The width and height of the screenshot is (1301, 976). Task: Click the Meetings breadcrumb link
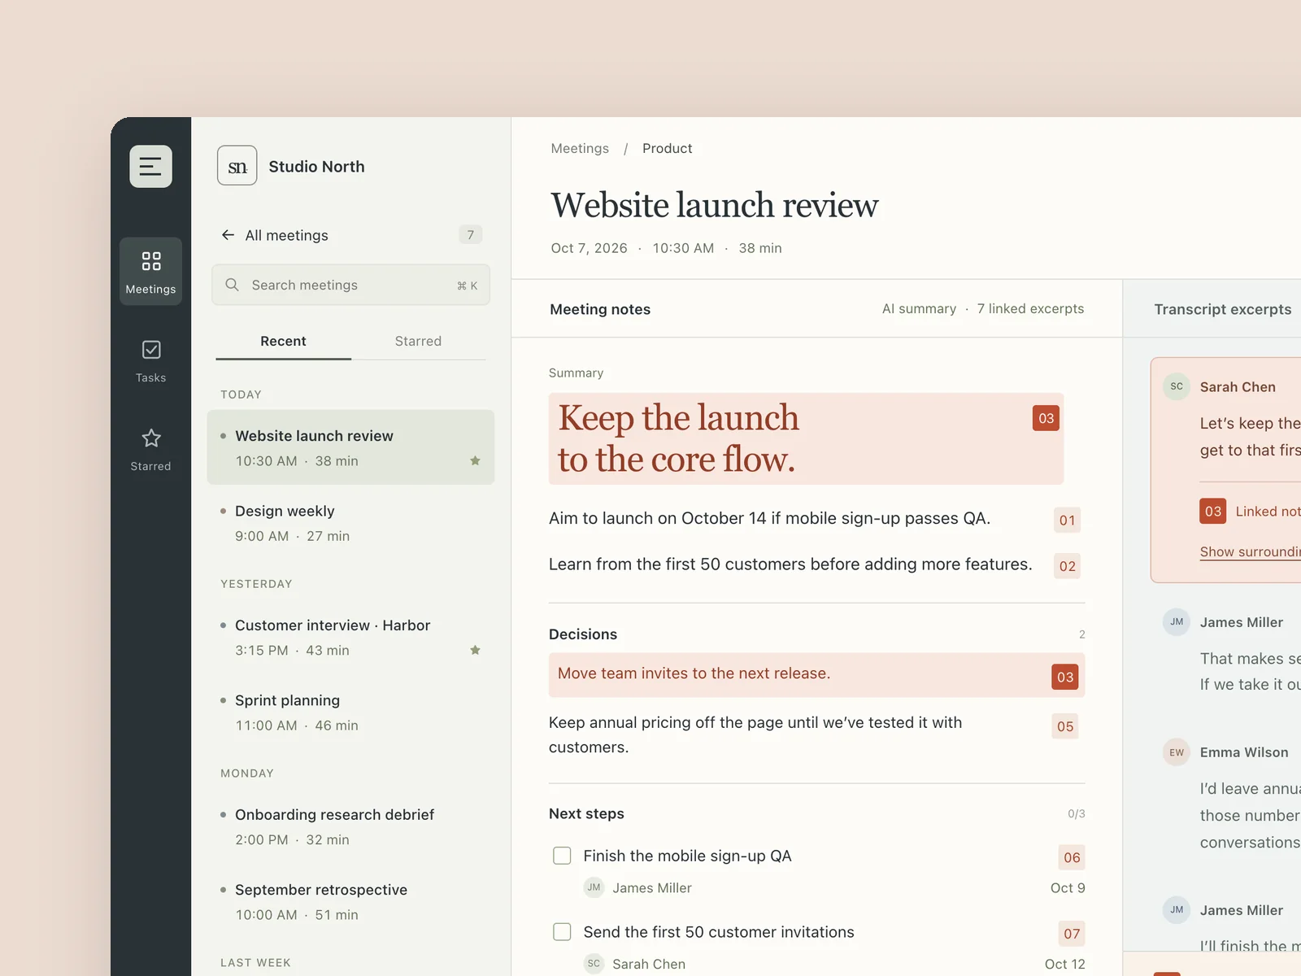click(x=580, y=148)
